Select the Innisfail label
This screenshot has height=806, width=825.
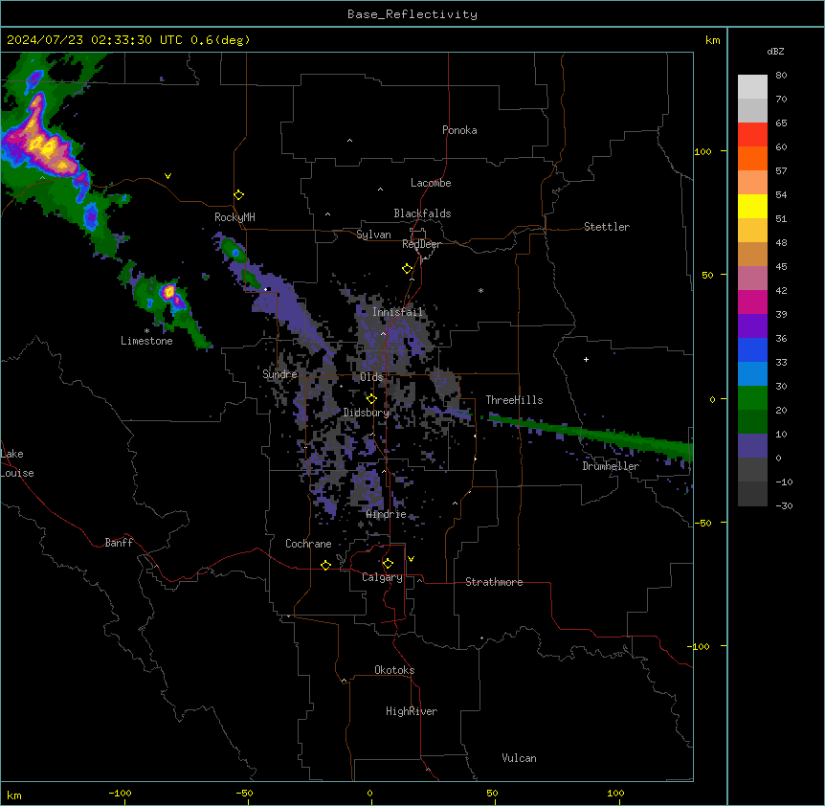[x=397, y=312]
